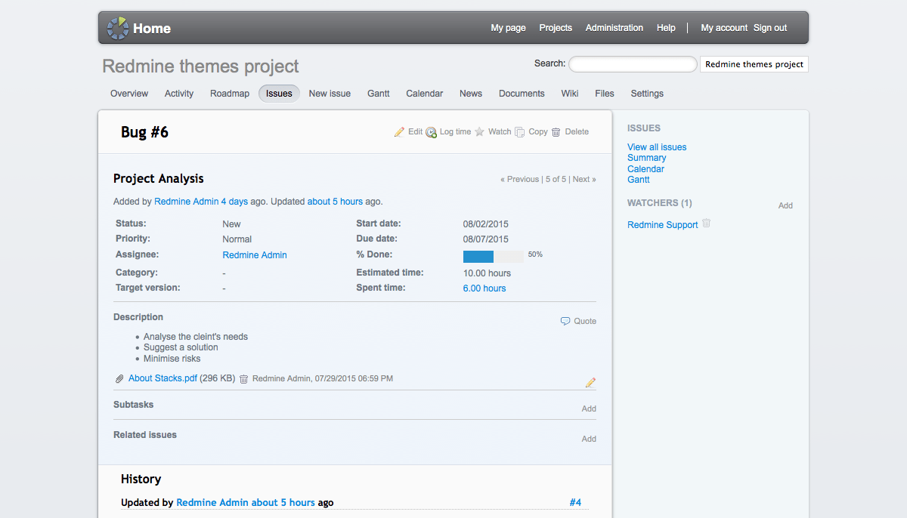The width and height of the screenshot is (907, 518).
Task: Click Sign out
Action: [x=770, y=28]
